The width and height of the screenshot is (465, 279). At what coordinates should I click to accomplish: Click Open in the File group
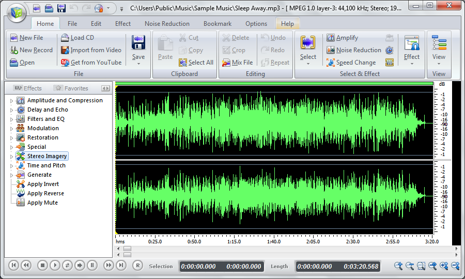pos(22,63)
